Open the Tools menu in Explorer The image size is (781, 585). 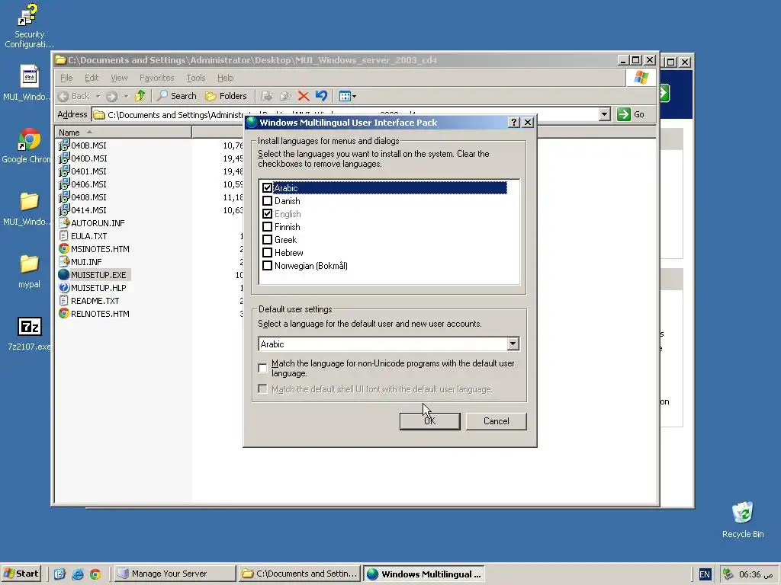pos(196,78)
